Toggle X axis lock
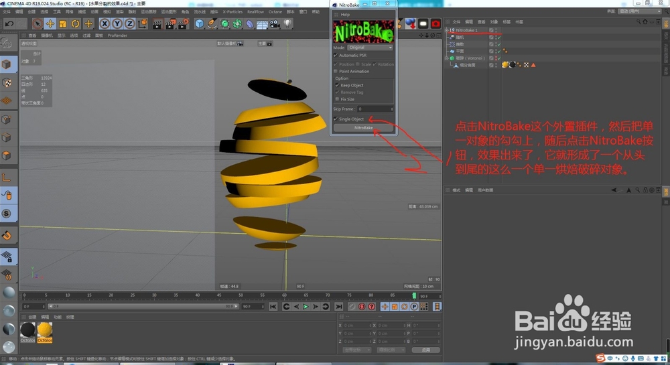The width and height of the screenshot is (670, 365). (x=105, y=24)
